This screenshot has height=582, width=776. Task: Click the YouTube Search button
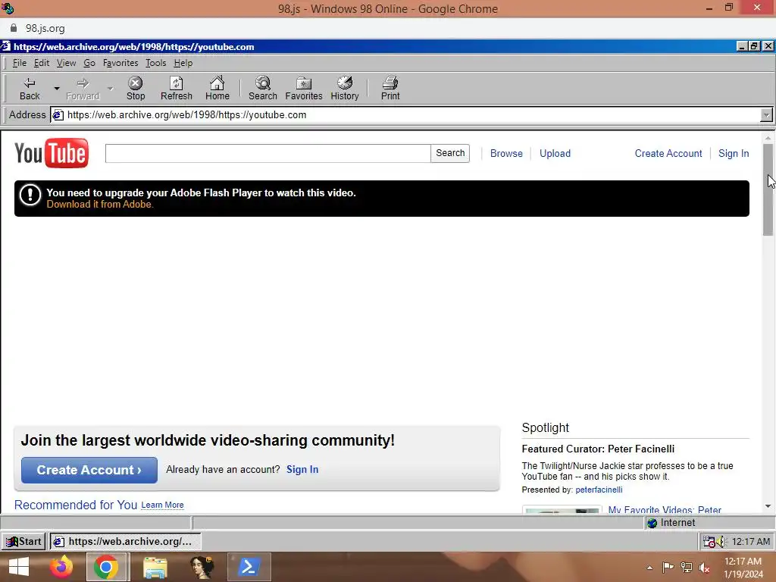(x=450, y=153)
